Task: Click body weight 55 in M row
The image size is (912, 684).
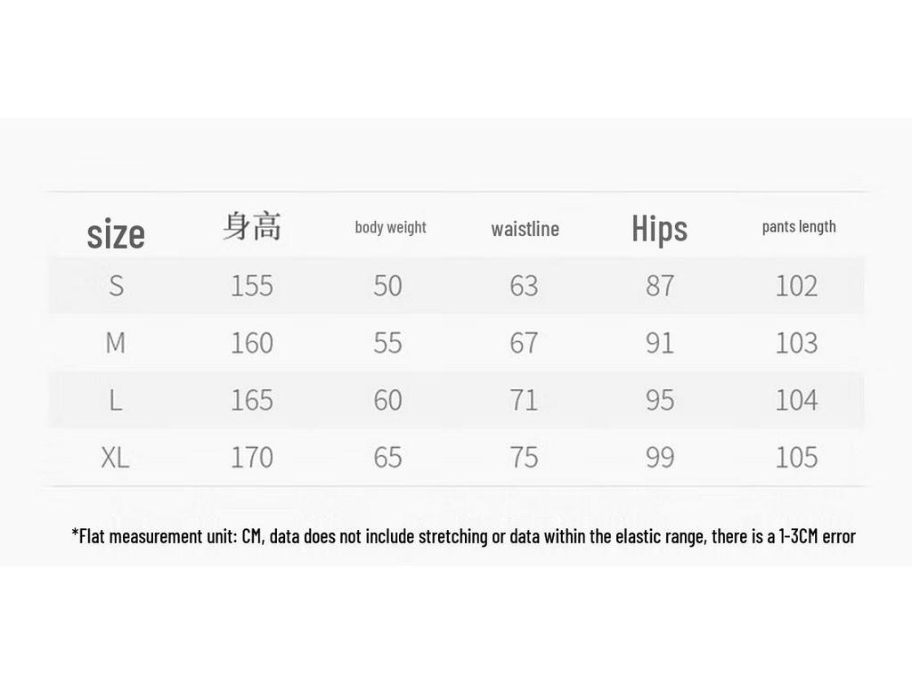Action: coord(387,343)
